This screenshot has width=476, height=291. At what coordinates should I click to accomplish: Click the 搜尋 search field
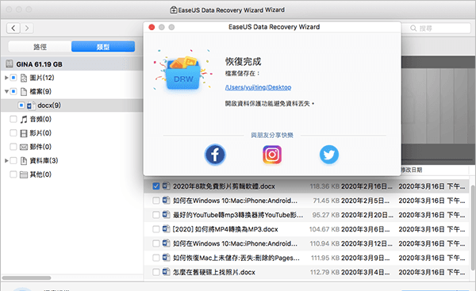tap(436, 29)
